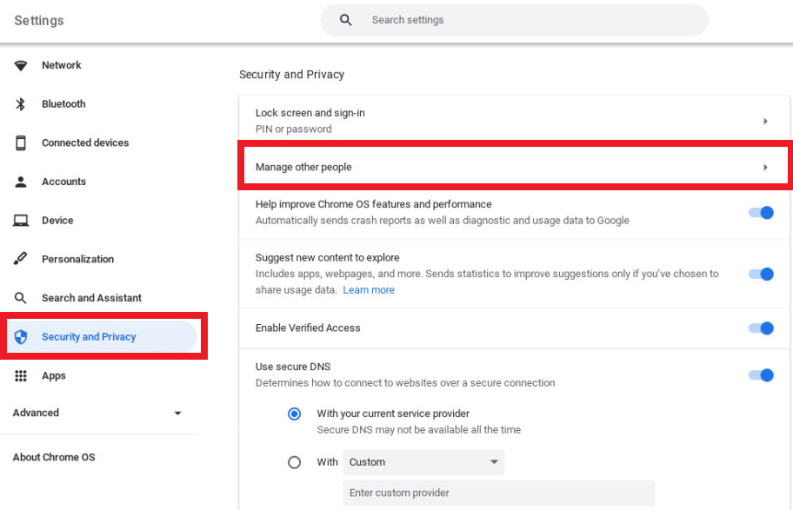Open Personalization settings
The image size is (793, 510).
78,259
